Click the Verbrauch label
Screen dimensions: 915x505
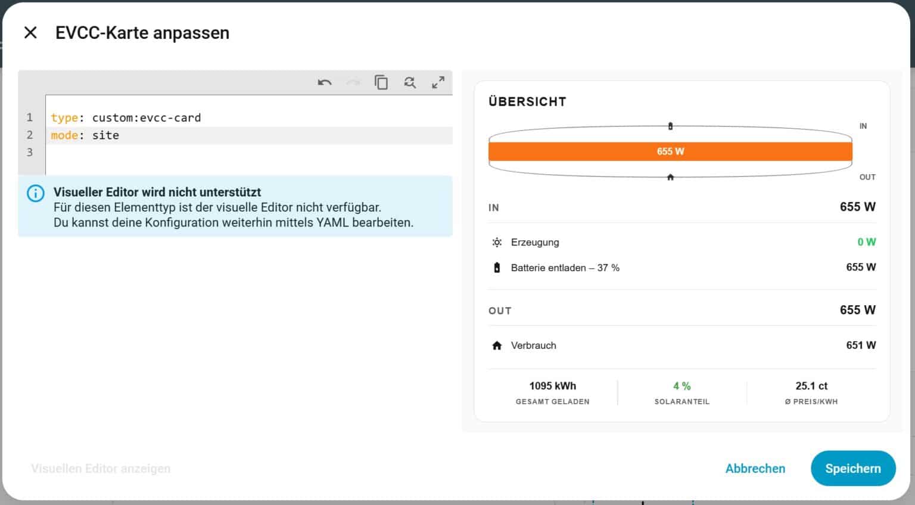pyautogui.click(x=534, y=345)
